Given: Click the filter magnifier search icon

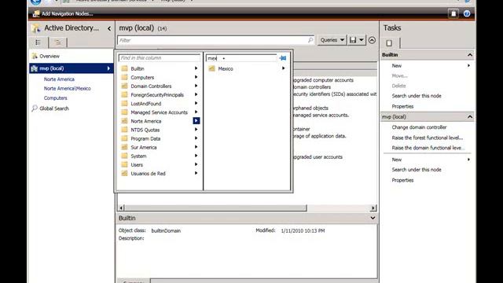Looking at the screenshot, I should [x=310, y=40].
